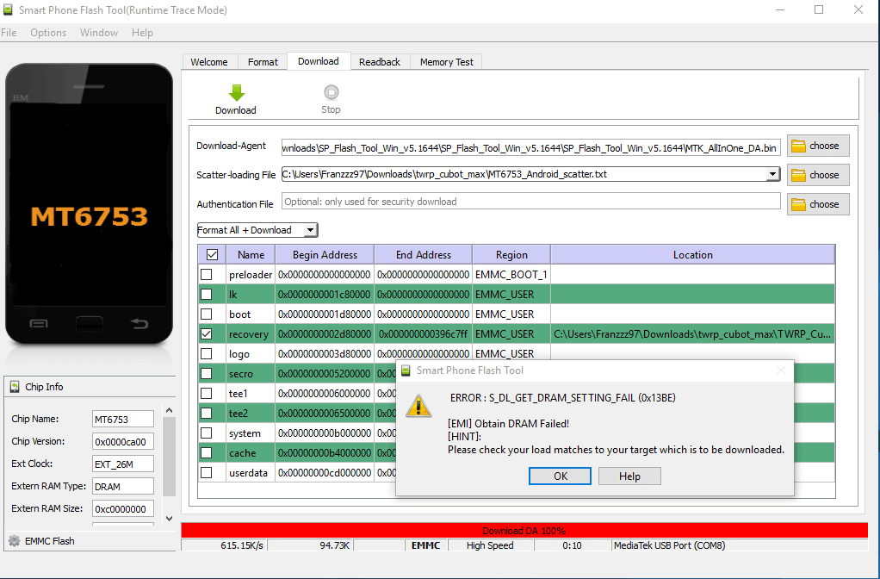This screenshot has height=579, width=880.
Task: Click the Region column header
Action: click(x=511, y=255)
